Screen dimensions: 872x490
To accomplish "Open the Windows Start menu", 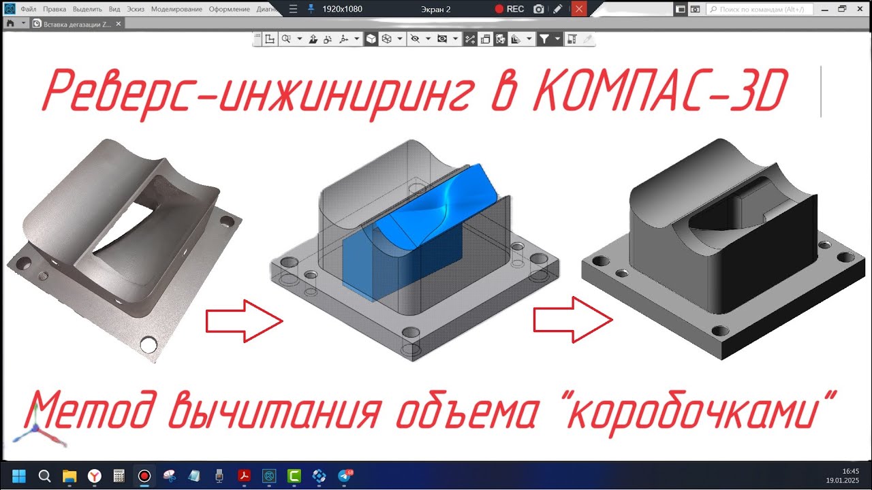I will click(x=19, y=476).
